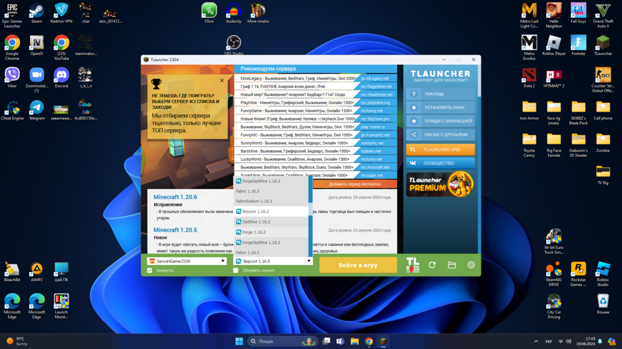Click Установить скин button

click(x=440, y=107)
